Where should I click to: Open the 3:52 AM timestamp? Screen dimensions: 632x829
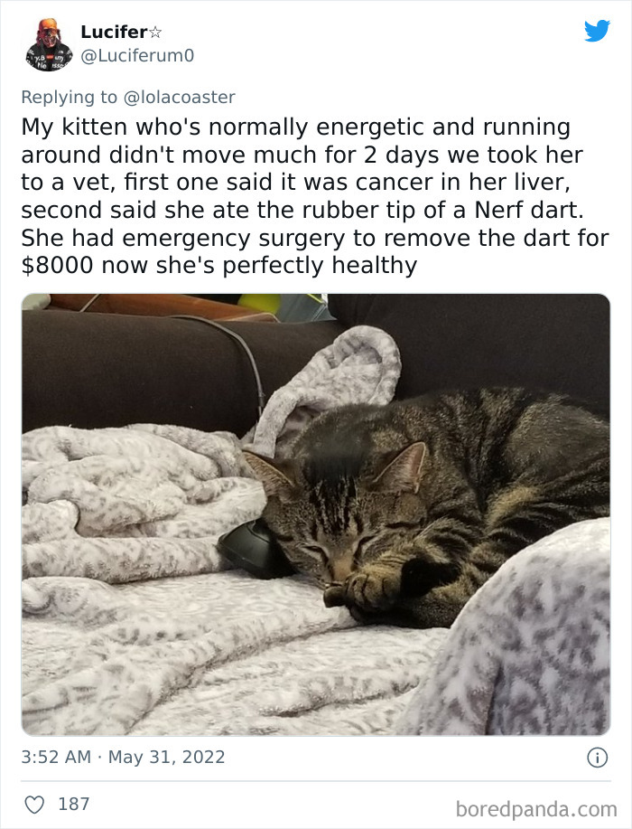pos(56,757)
